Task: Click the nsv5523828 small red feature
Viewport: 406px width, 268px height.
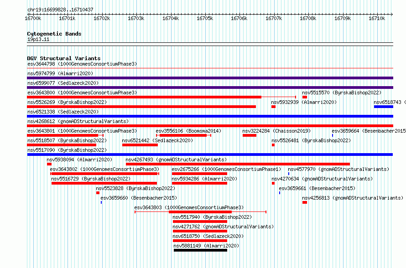Action: coord(98,193)
